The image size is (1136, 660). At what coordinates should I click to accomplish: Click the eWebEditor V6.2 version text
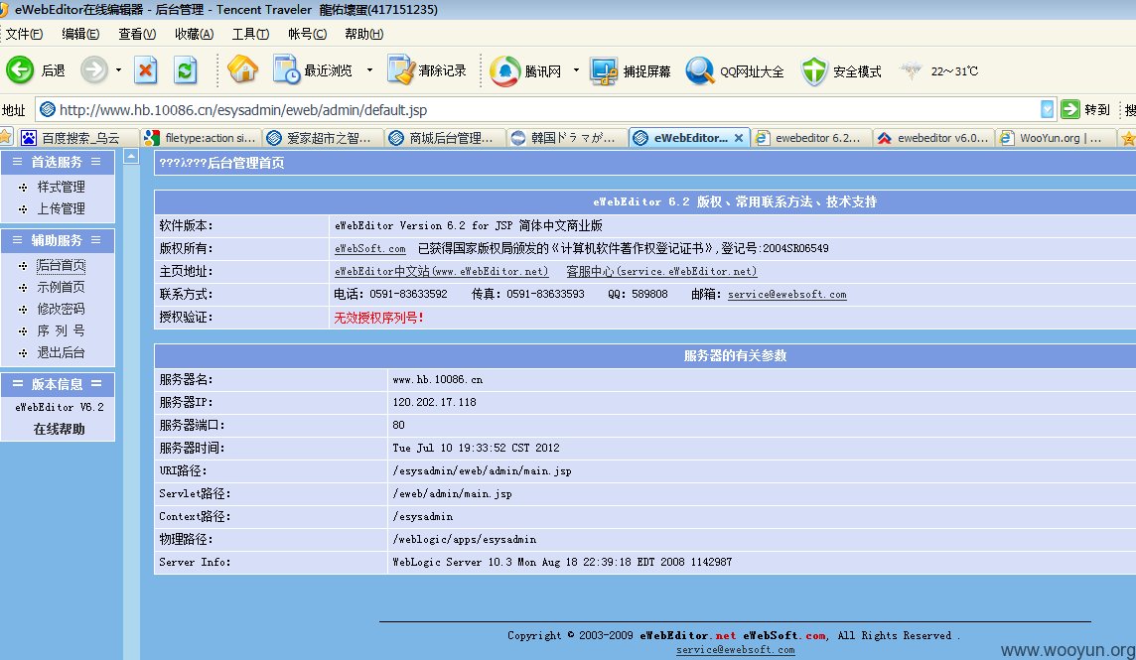pos(59,407)
